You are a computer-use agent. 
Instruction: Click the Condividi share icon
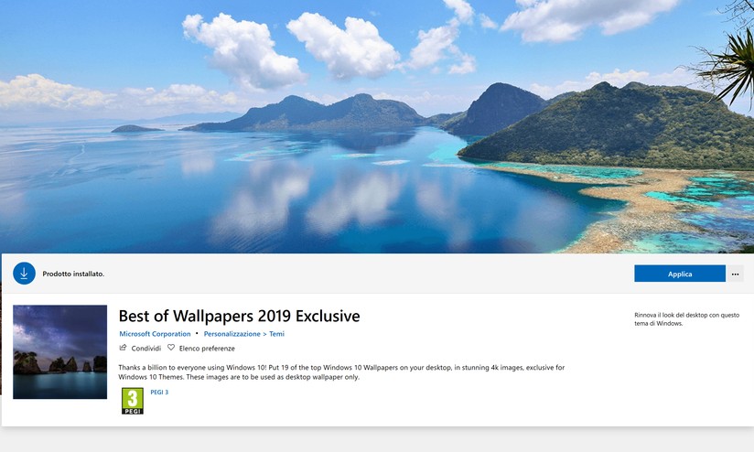coord(124,348)
